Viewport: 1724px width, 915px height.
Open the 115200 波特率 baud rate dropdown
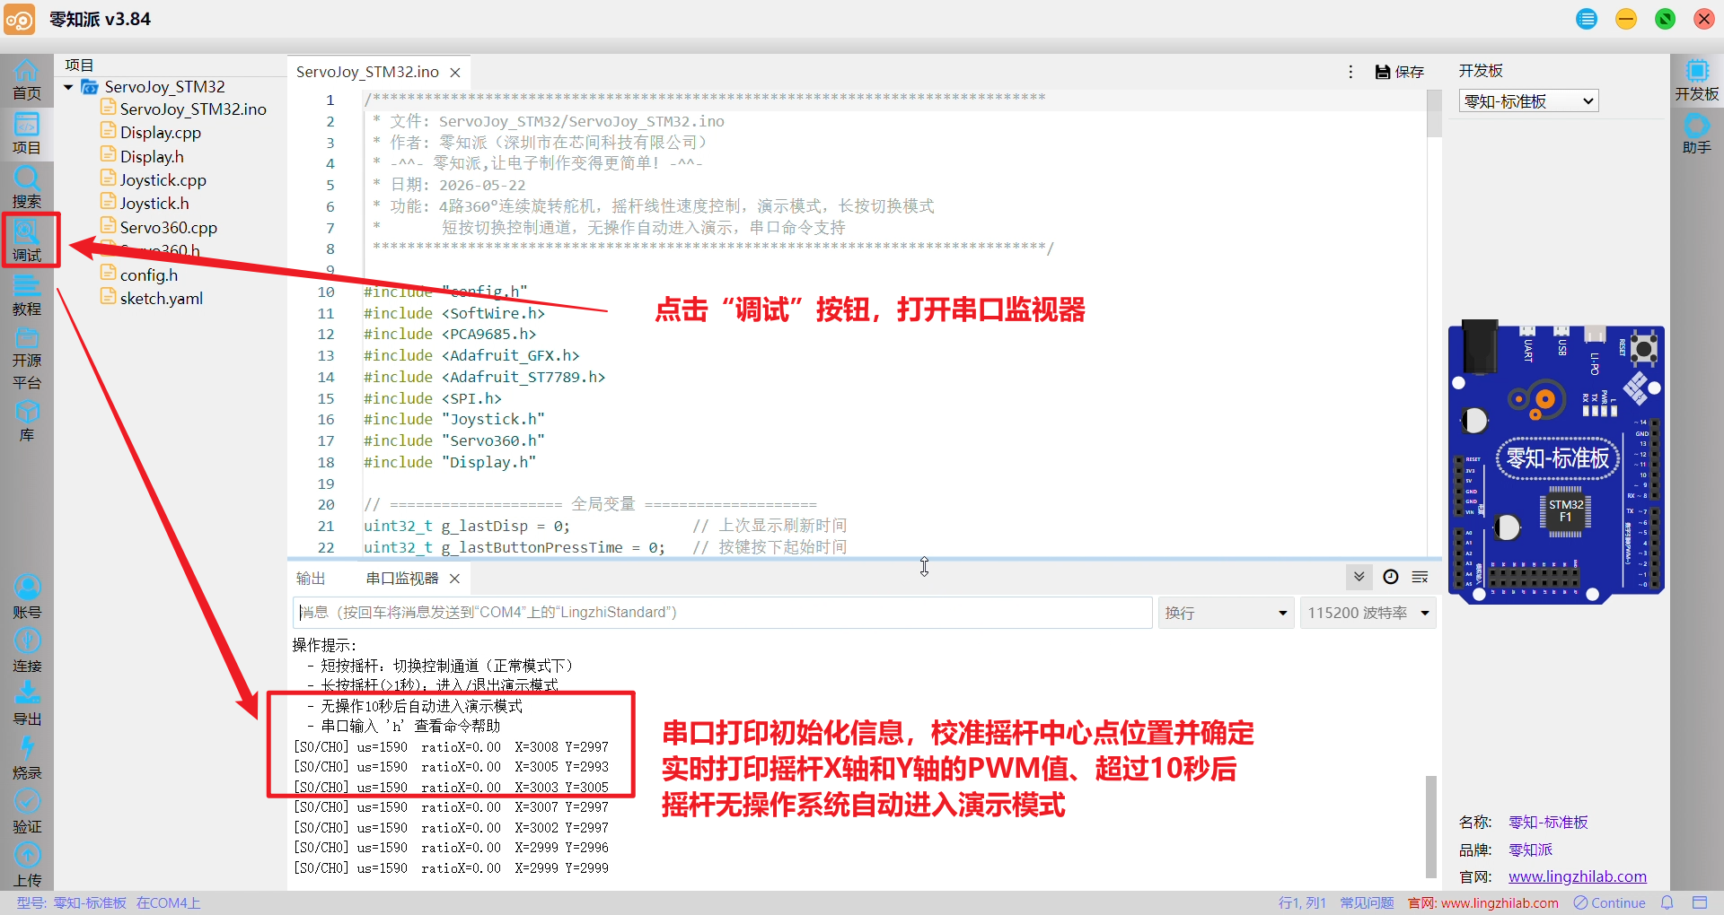click(x=1368, y=613)
